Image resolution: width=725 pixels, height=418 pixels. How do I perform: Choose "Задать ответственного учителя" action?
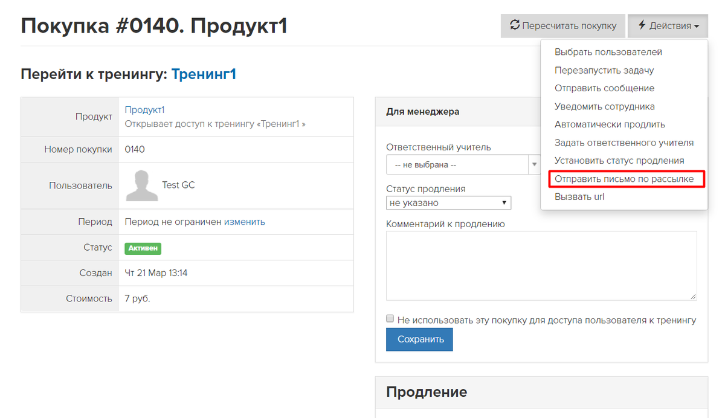(x=624, y=143)
